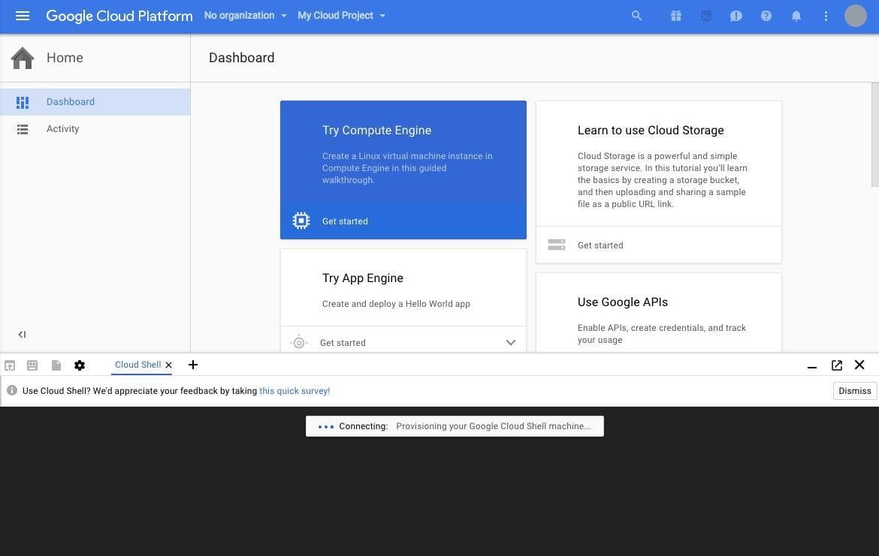Open the hamburger navigation menu

coord(23,16)
